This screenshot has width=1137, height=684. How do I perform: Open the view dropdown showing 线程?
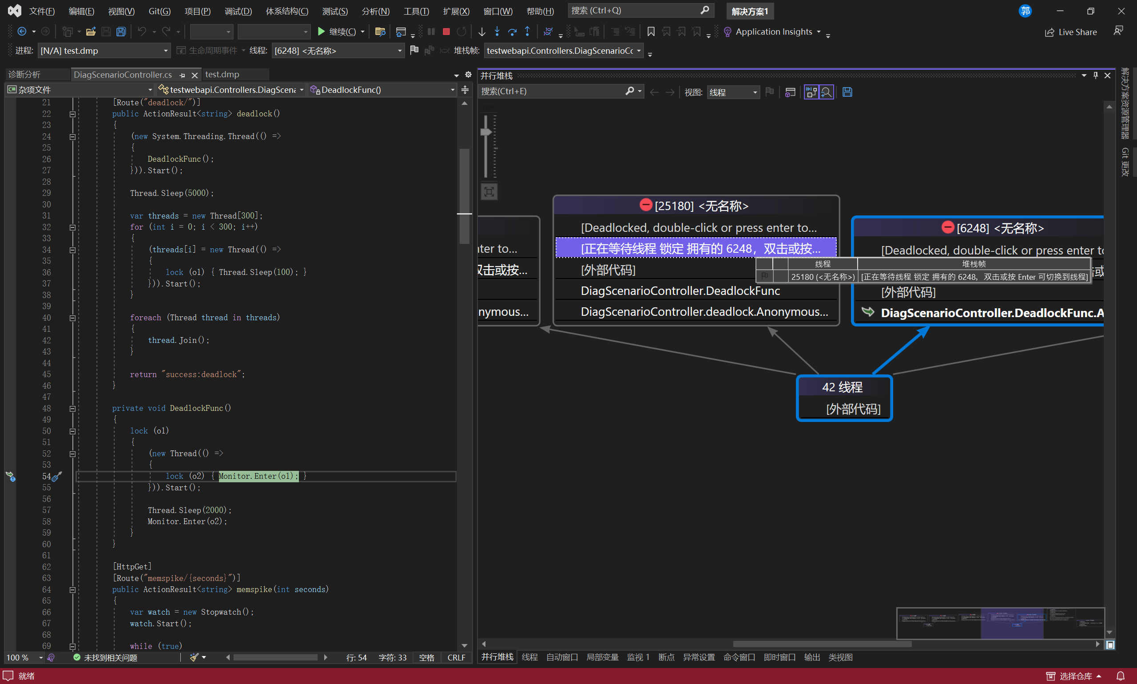(733, 92)
